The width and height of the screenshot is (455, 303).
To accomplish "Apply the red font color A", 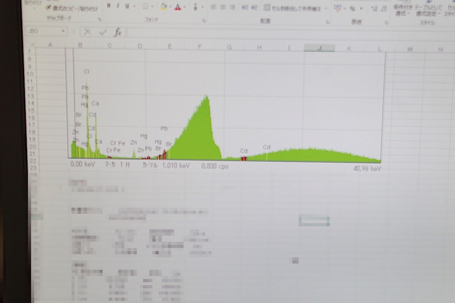I will 178,7.
